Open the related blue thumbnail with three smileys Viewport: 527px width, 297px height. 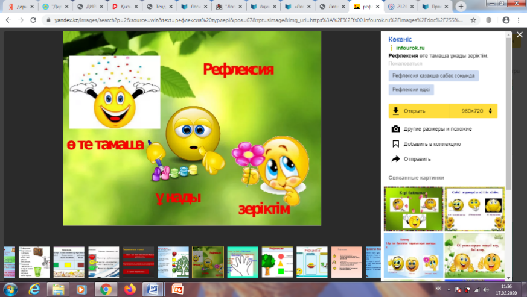414,255
